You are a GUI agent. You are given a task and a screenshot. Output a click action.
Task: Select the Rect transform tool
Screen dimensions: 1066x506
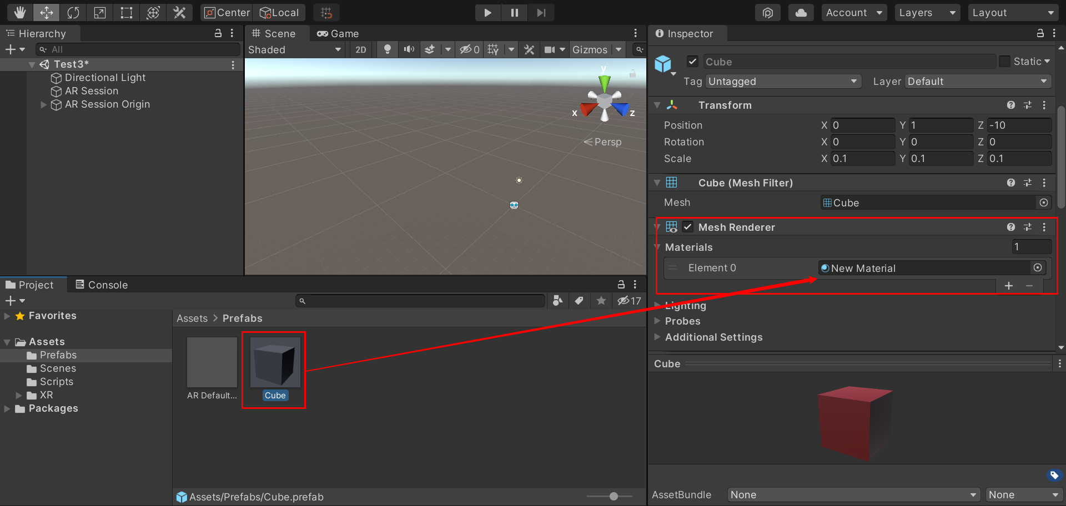(x=127, y=12)
